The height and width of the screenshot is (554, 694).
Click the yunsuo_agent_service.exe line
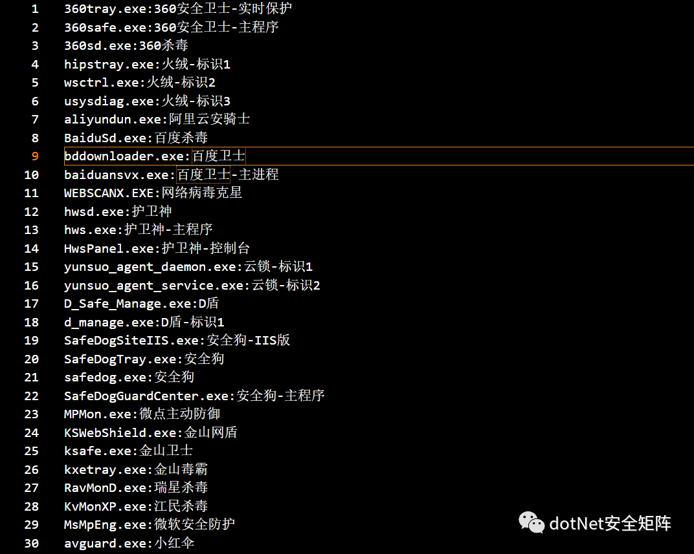point(192,285)
